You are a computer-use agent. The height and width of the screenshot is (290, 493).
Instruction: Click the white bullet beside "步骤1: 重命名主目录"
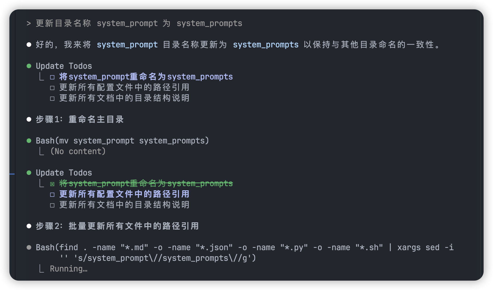tap(29, 119)
